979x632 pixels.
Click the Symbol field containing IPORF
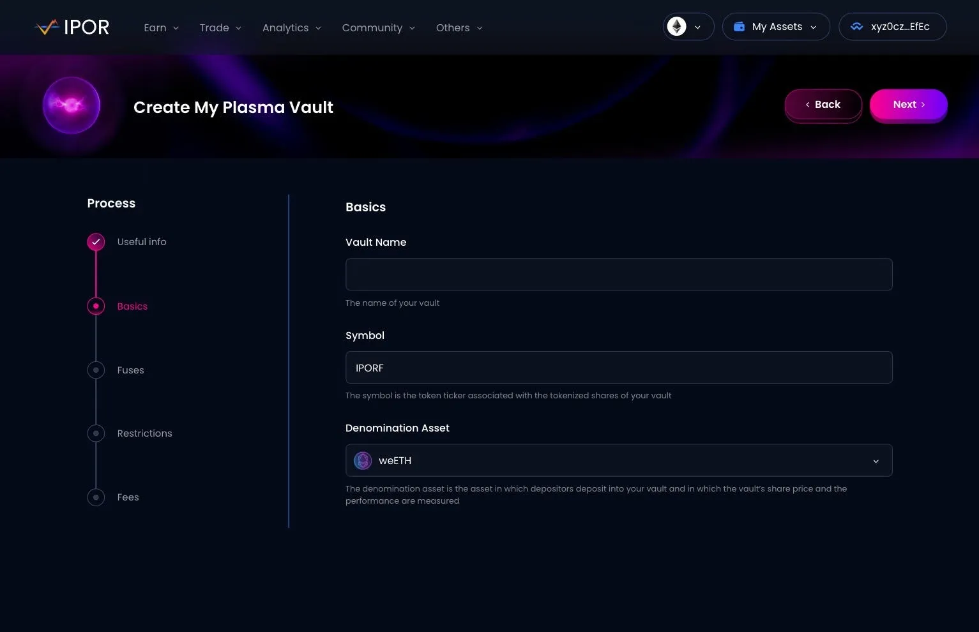619,368
